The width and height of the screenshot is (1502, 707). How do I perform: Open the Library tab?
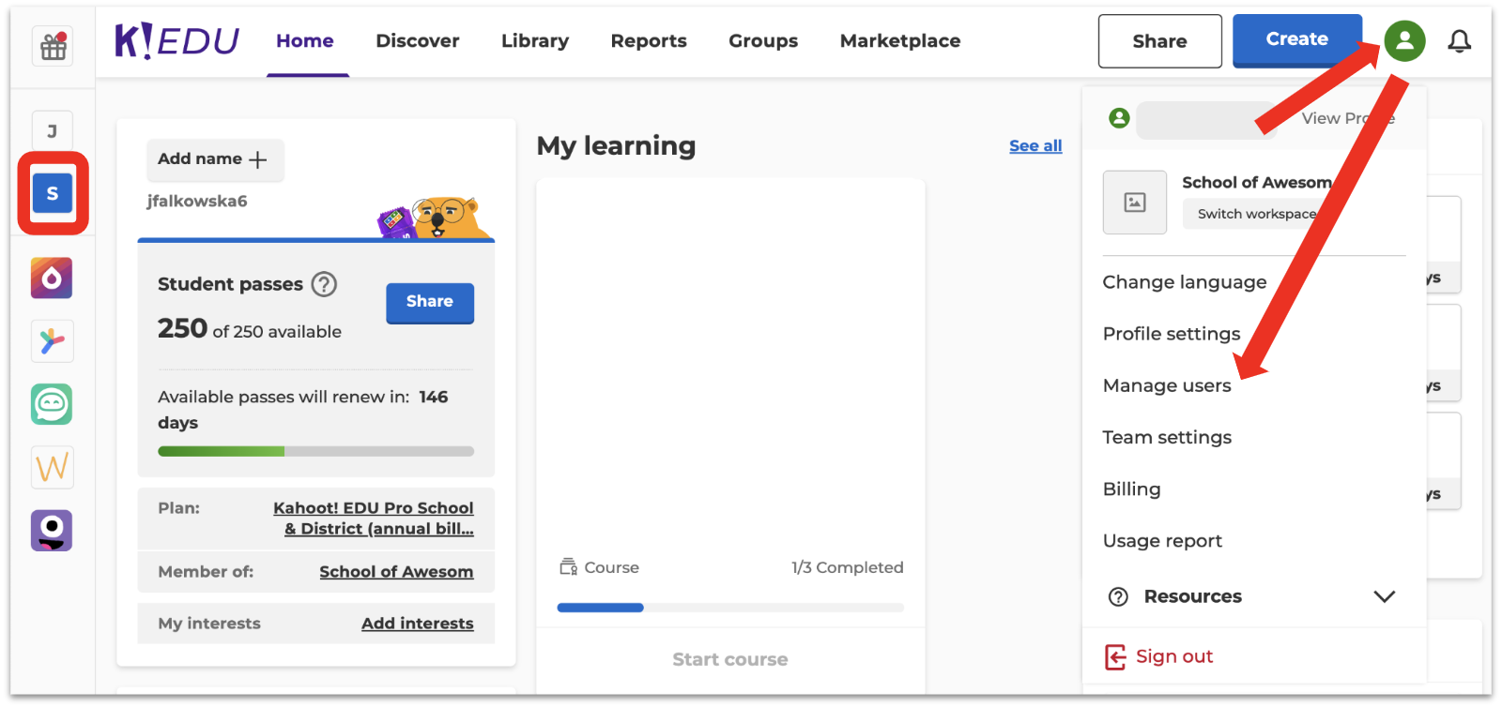(x=535, y=41)
